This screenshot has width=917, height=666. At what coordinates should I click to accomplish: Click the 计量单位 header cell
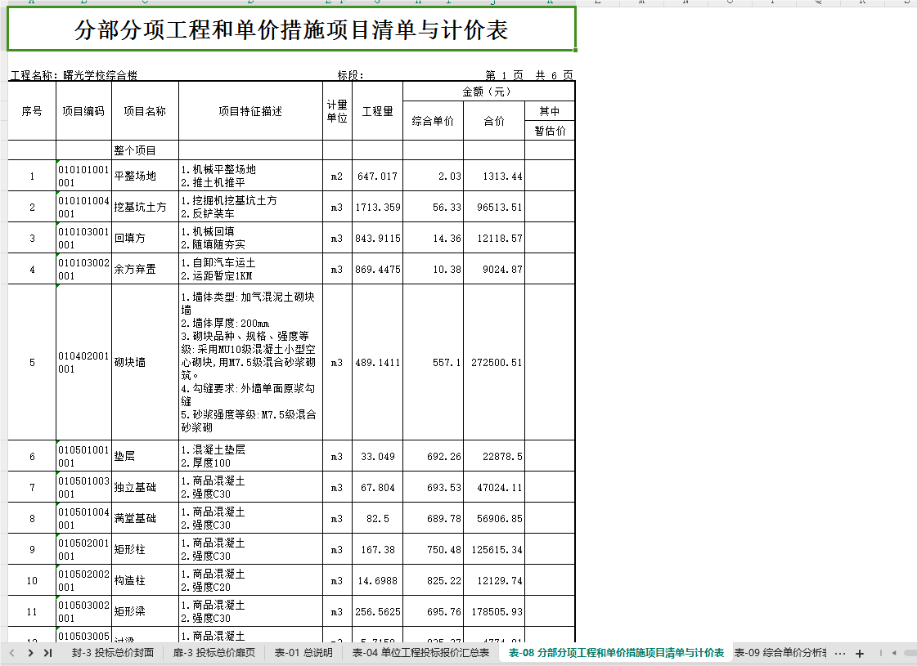337,111
